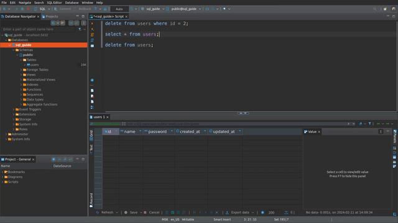Switch to the Projects tab
Viewport: 398px width, 223px height.
[x=50, y=17]
